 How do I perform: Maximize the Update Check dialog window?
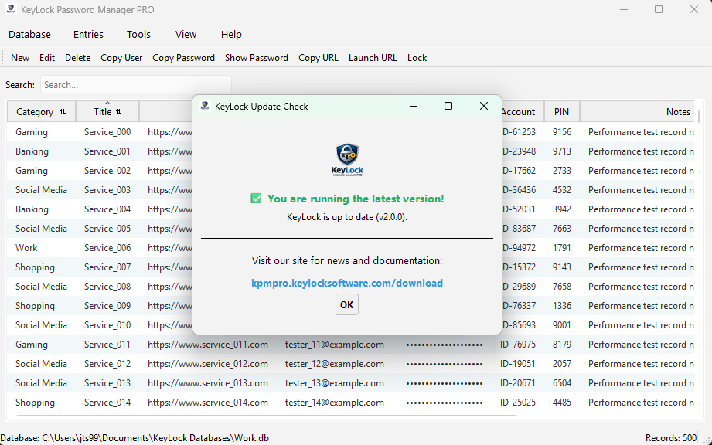pyautogui.click(x=448, y=106)
